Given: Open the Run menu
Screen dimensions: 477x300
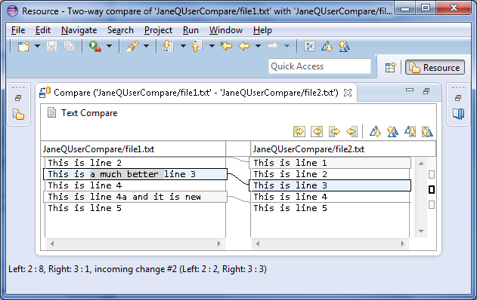Looking at the screenshot, I should [190, 30].
